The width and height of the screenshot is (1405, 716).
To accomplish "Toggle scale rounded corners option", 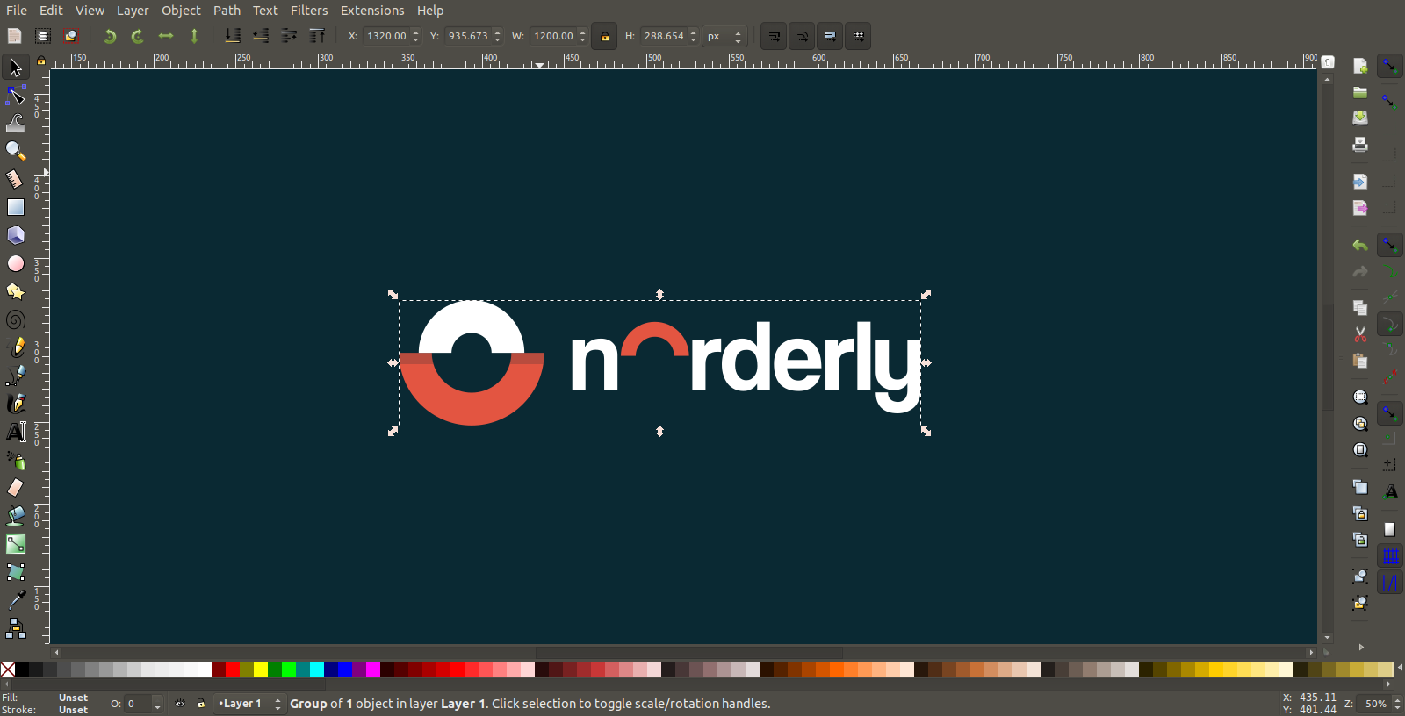I will (802, 36).
